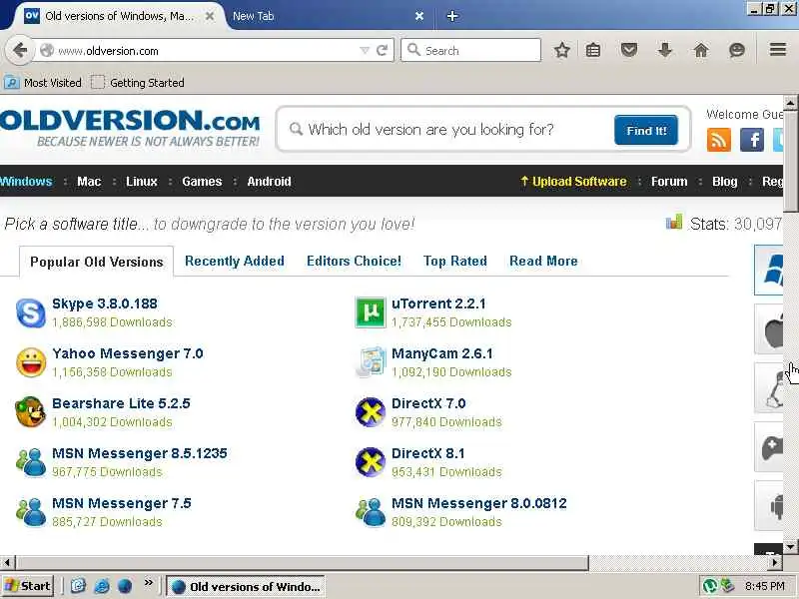Click the MSN Messenger 8.0.0812 icon
799x599 pixels.
371,512
